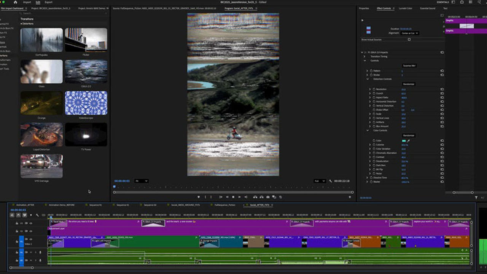The image size is (487, 274).
Task: Click the Export Frame camera icon
Action: pos(267,197)
